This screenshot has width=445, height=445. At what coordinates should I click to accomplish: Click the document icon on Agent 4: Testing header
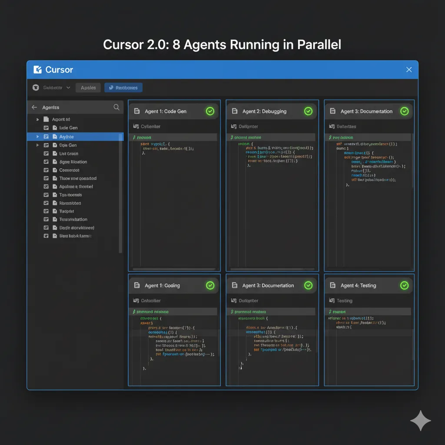(x=332, y=286)
